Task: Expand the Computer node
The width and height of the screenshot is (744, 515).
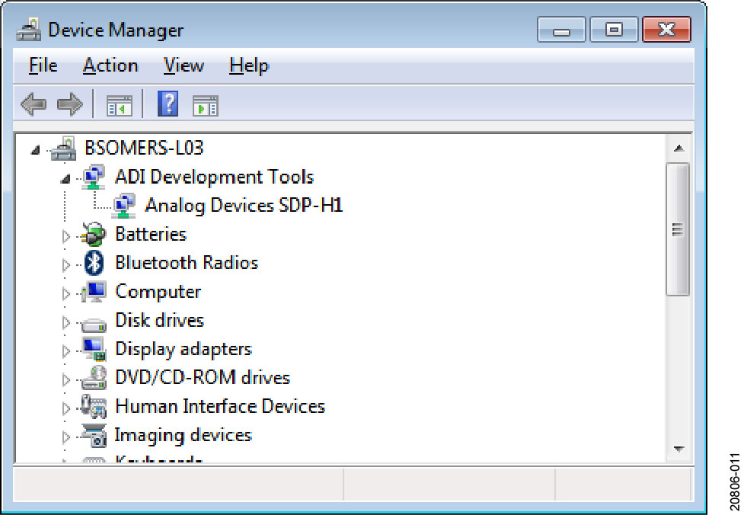Action: [66, 293]
